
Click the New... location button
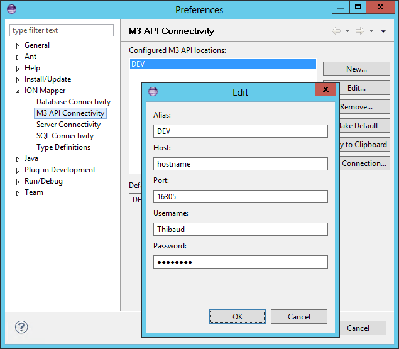(356, 69)
